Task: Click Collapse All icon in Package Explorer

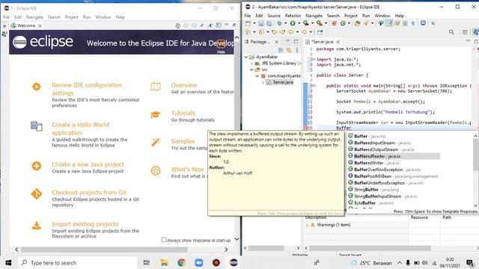Action: [281, 50]
